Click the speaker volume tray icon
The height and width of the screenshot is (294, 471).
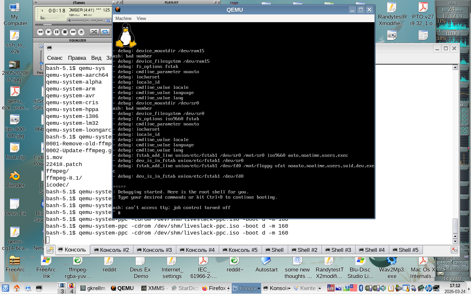[383, 288]
